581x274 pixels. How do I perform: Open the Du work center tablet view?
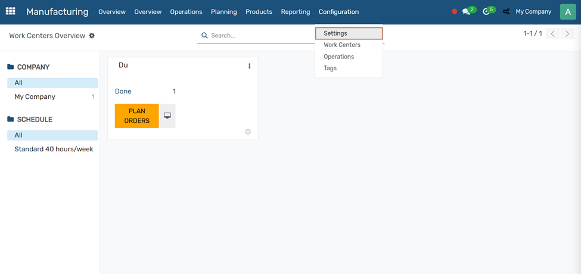tap(167, 116)
